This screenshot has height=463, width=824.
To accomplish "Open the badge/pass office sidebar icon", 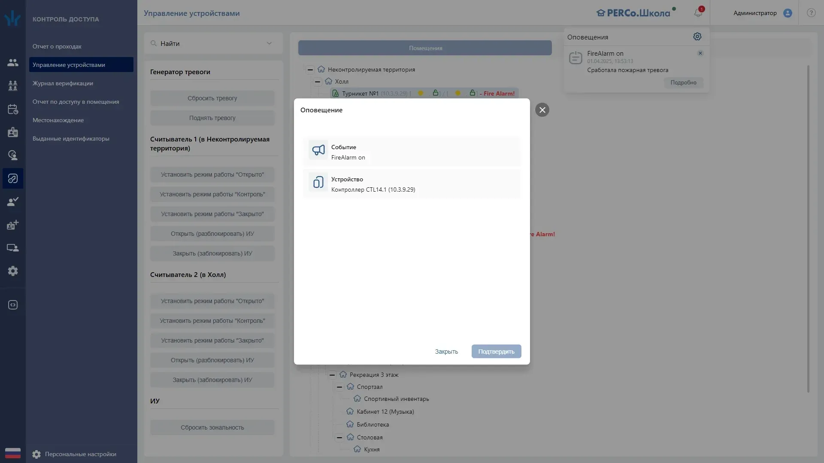I will (x=13, y=132).
